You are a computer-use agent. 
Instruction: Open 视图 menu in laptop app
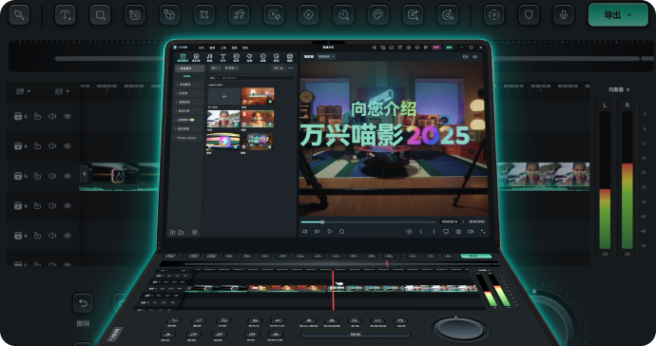(x=234, y=48)
